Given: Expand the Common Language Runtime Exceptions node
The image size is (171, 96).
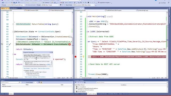Looking at the screenshot, I should click(75, 88).
